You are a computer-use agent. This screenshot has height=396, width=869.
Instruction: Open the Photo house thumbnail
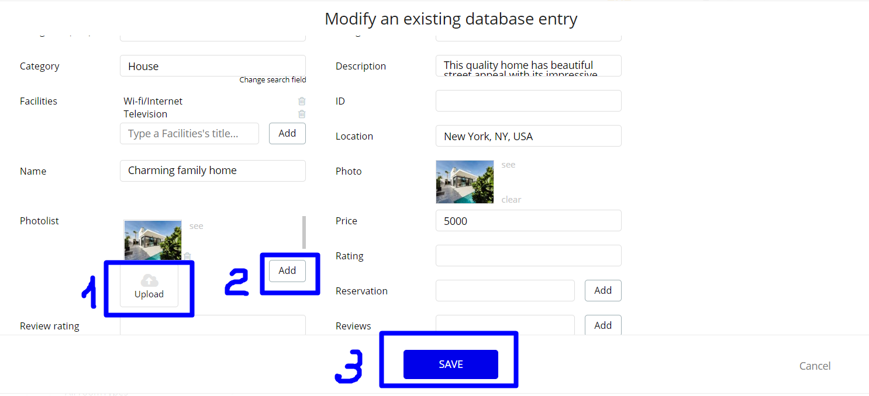(465, 182)
